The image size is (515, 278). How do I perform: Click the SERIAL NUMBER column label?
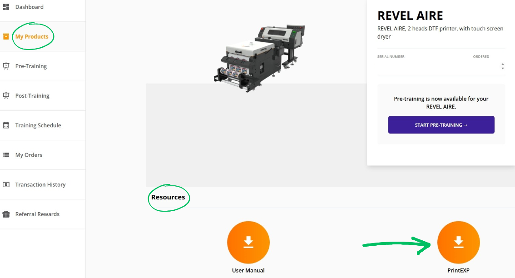pos(391,56)
